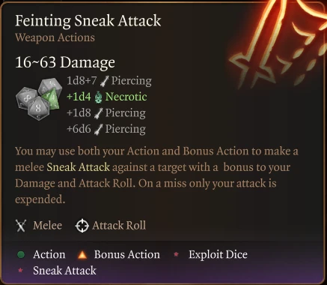The width and height of the screenshot is (327, 285).
Task: Click the green Action circle icon
Action: (x=21, y=255)
